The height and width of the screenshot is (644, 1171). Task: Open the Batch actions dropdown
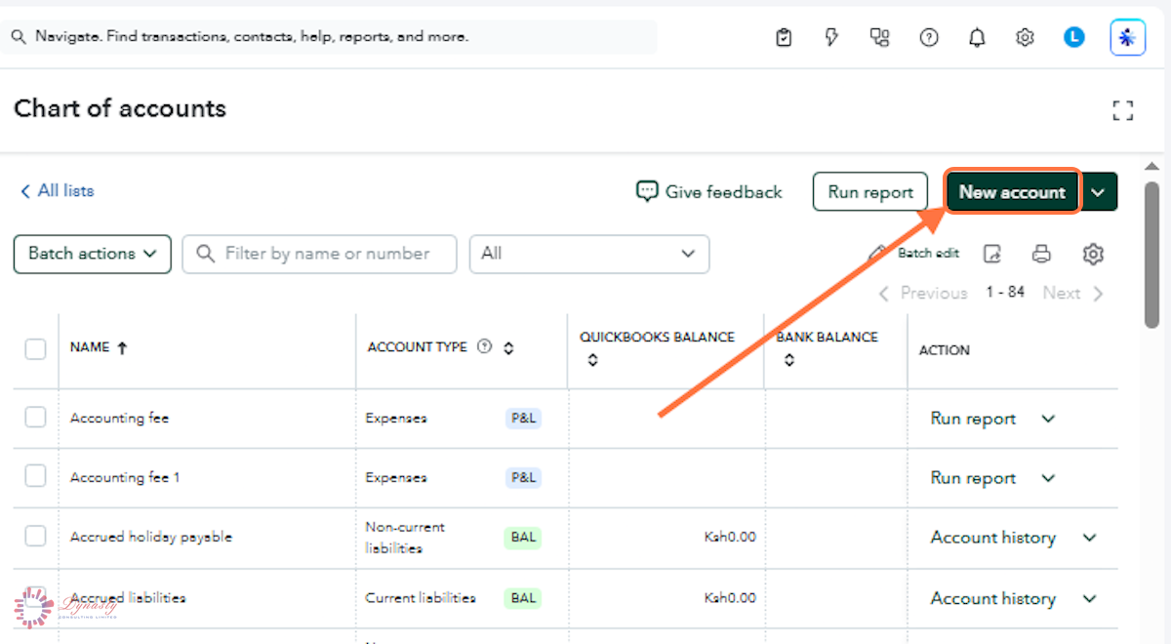click(93, 254)
